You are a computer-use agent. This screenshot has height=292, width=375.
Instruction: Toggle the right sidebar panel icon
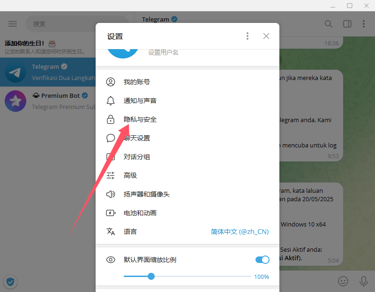347,24
